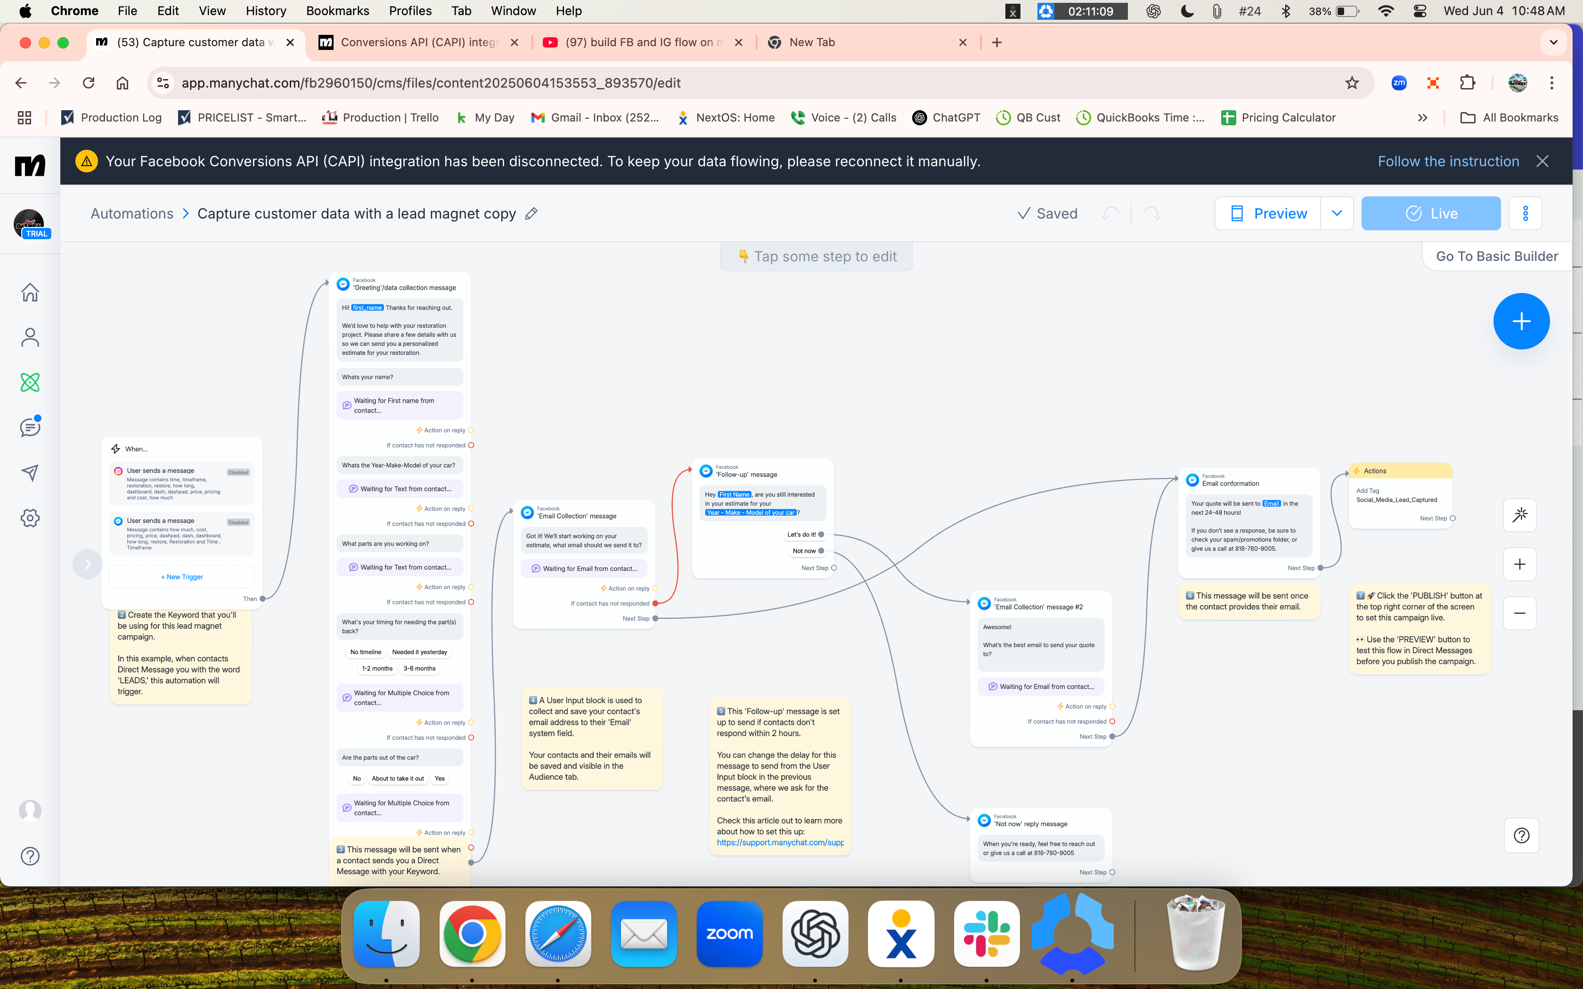The height and width of the screenshot is (989, 1583).
Task: Open Live Chat in sidebar
Action: point(30,427)
